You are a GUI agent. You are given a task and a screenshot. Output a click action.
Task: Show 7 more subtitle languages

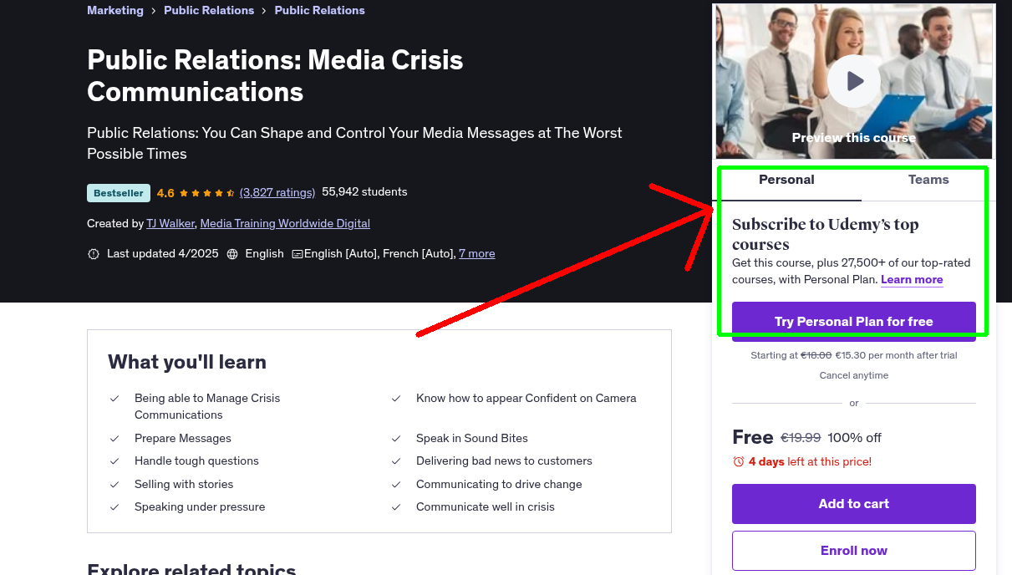tap(477, 254)
